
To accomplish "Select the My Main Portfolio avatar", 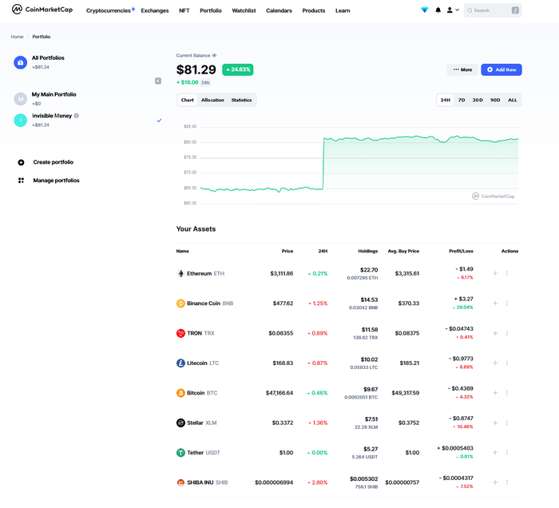I will point(20,99).
